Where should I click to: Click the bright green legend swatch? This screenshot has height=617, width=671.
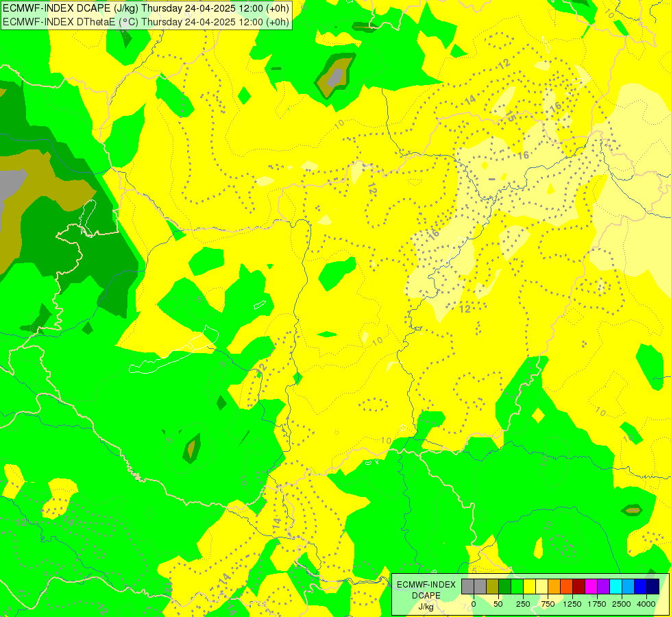(517, 586)
